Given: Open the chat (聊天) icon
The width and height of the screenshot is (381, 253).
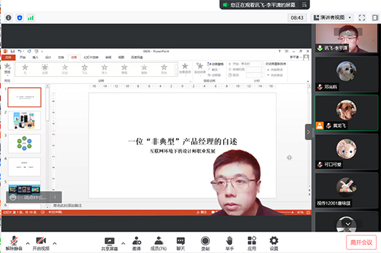Looking at the screenshot, I should (x=181, y=243).
